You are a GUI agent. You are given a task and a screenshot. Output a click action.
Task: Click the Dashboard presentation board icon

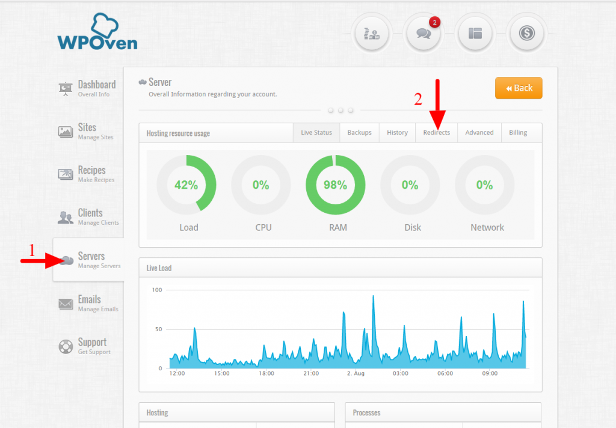pyautogui.click(x=66, y=88)
